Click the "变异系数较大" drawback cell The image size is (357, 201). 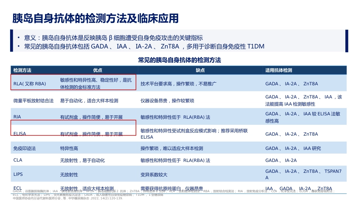click(154, 175)
